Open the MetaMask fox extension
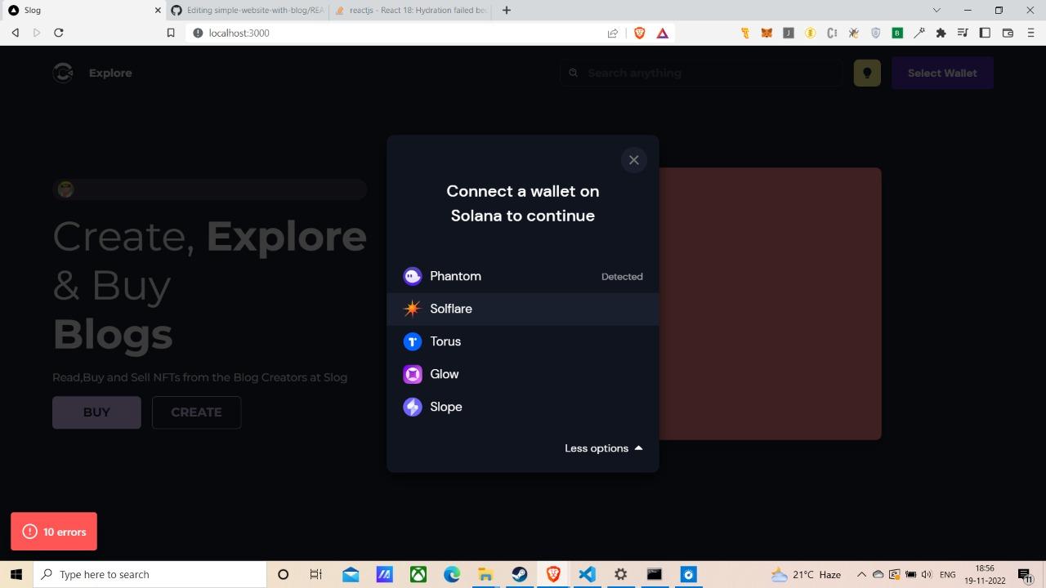This screenshot has width=1046, height=588. coord(767,33)
